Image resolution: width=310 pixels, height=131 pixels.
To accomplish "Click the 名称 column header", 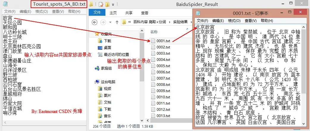I will (154, 32).
